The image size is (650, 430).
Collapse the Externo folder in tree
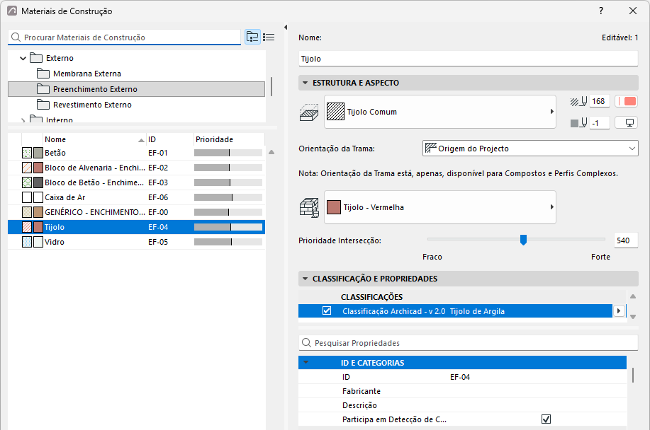[23, 58]
